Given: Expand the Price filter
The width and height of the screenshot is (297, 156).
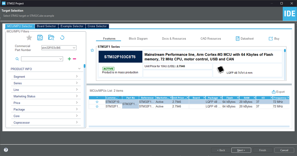Looking at the screenshot, I should [x=77, y=103].
